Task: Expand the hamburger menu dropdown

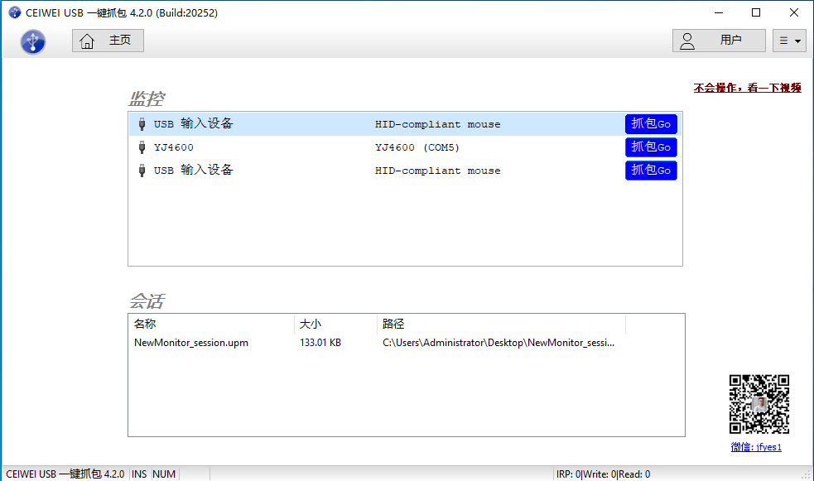Action: (789, 41)
